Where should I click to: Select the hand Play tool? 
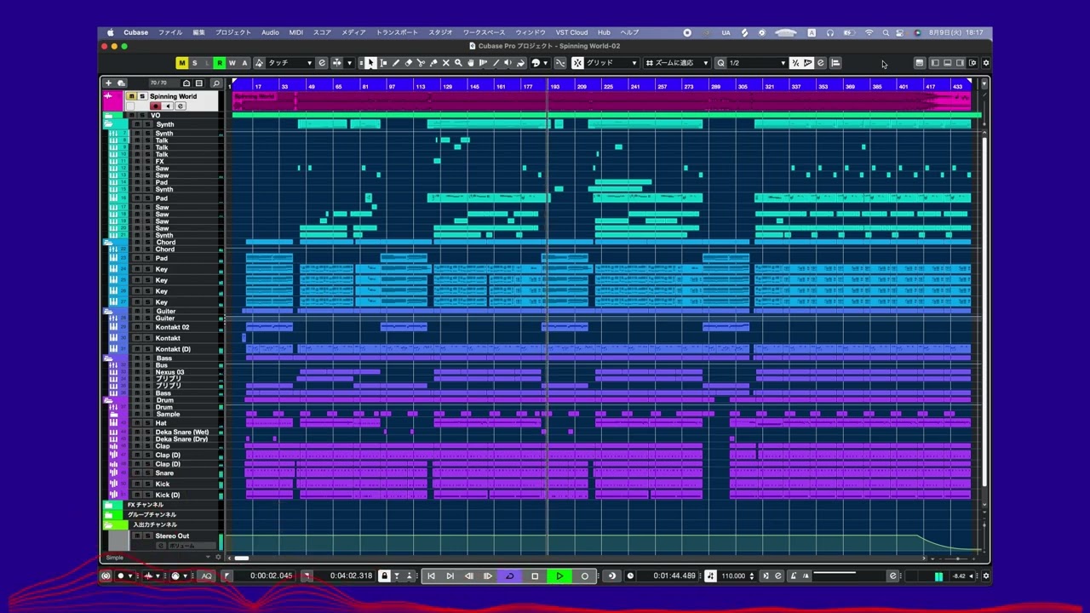[471, 63]
